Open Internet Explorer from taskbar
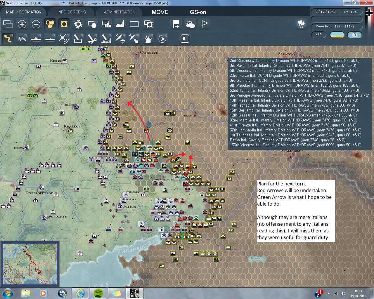The image size is (374, 299). (80, 293)
